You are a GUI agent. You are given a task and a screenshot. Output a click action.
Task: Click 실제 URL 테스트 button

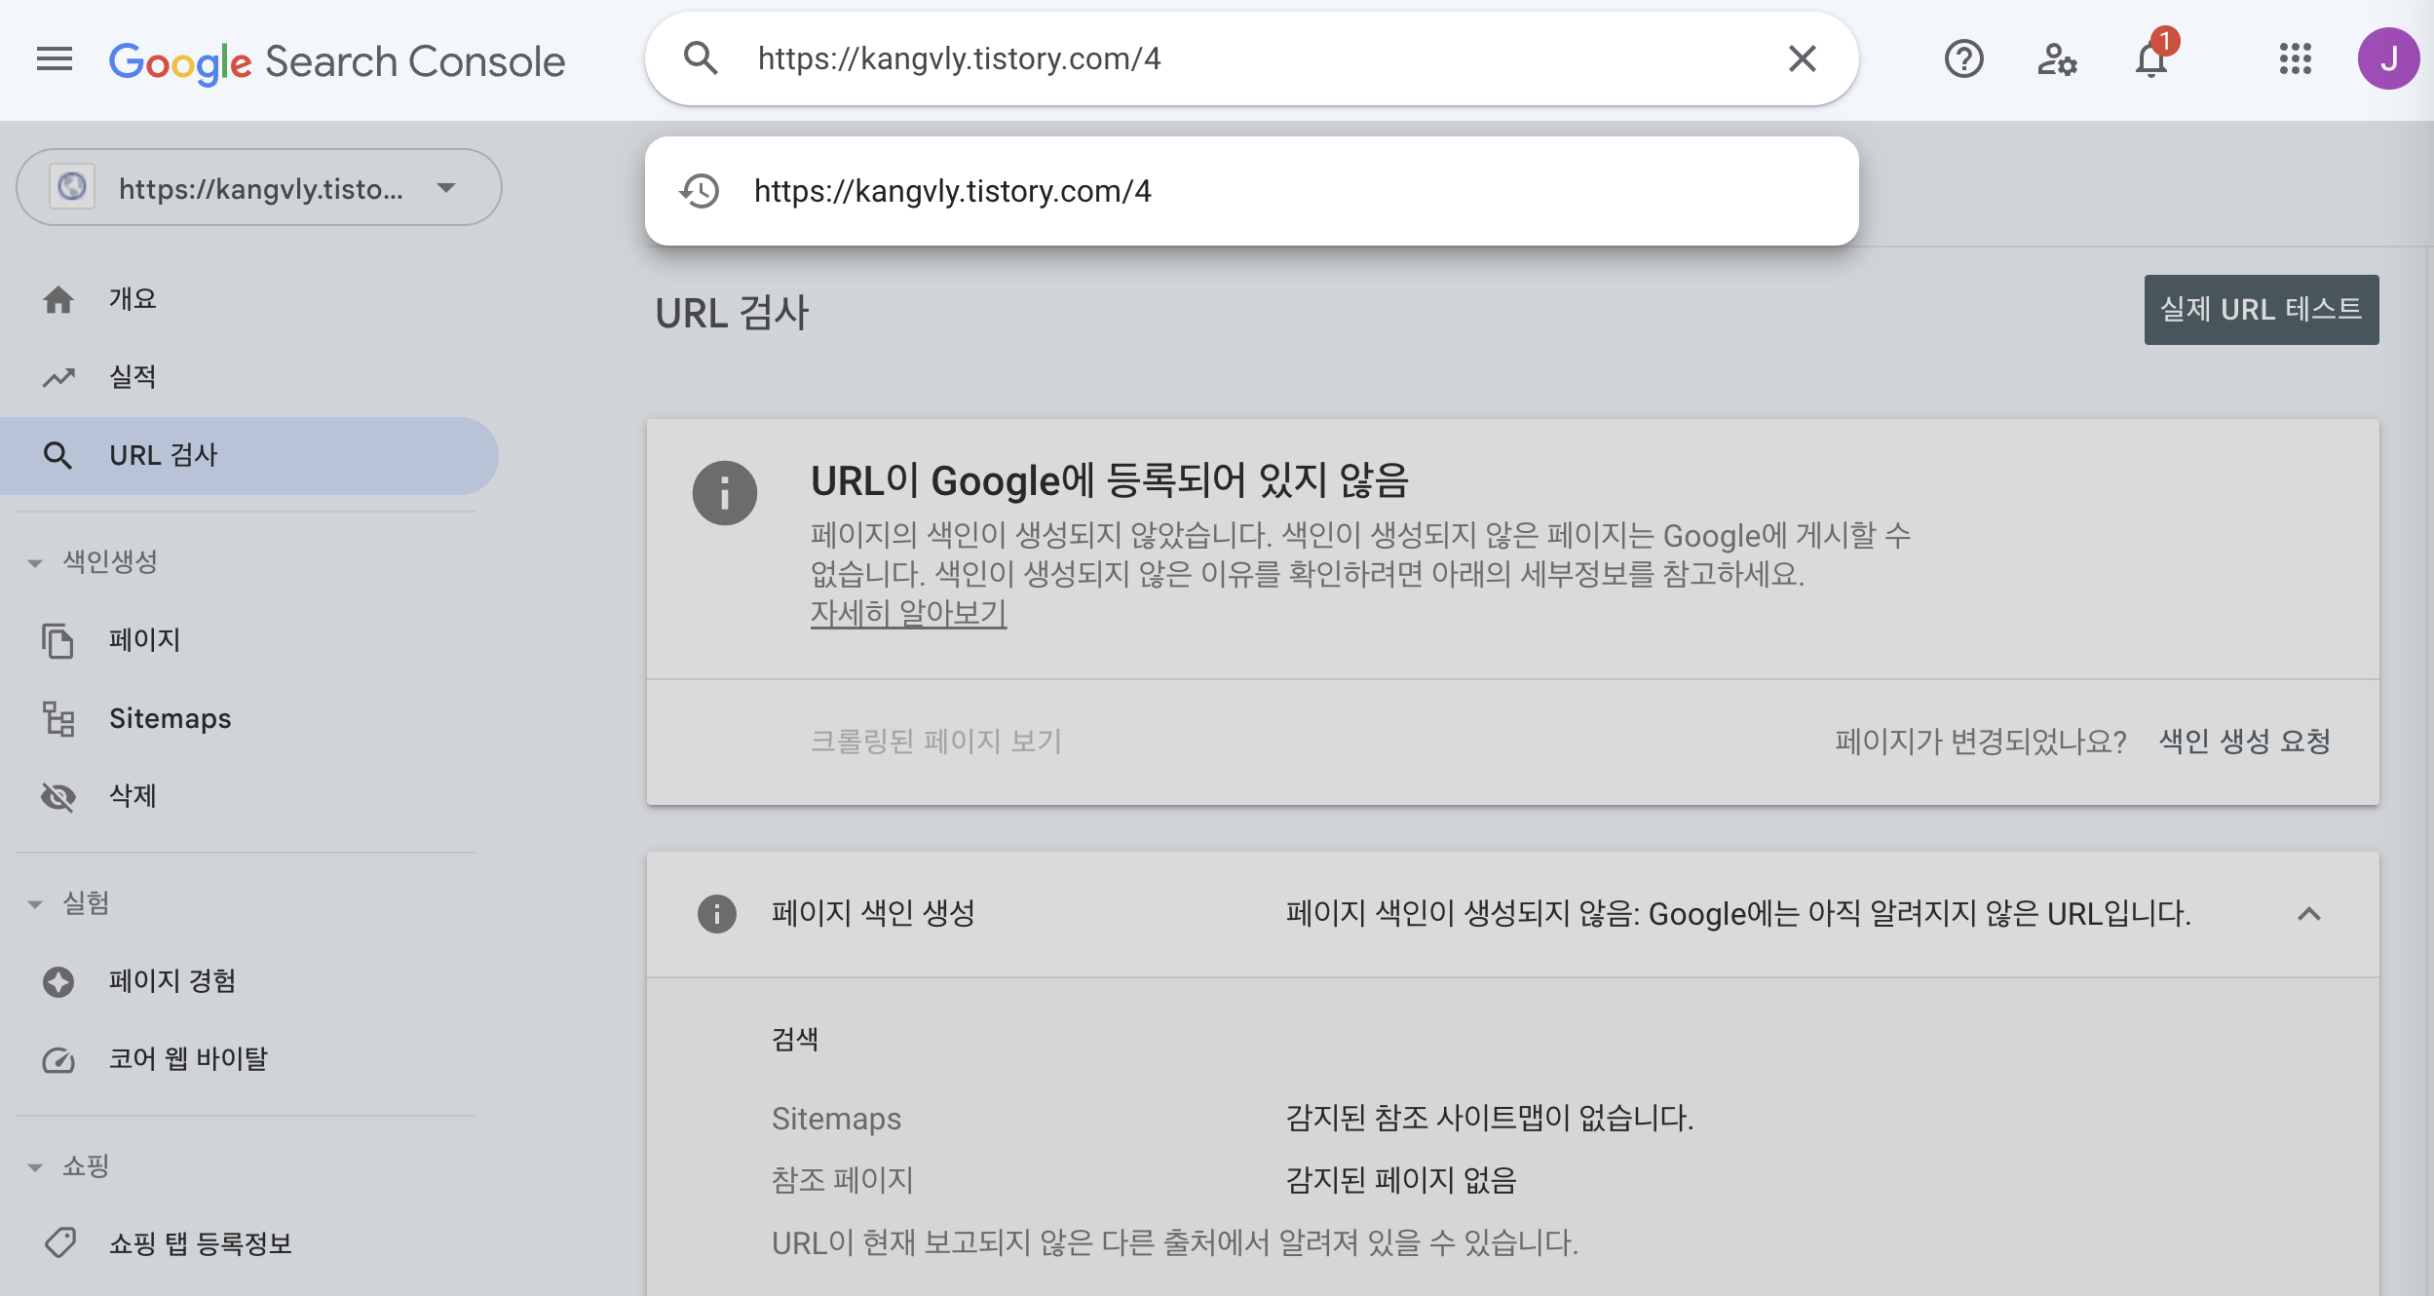(x=2261, y=310)
